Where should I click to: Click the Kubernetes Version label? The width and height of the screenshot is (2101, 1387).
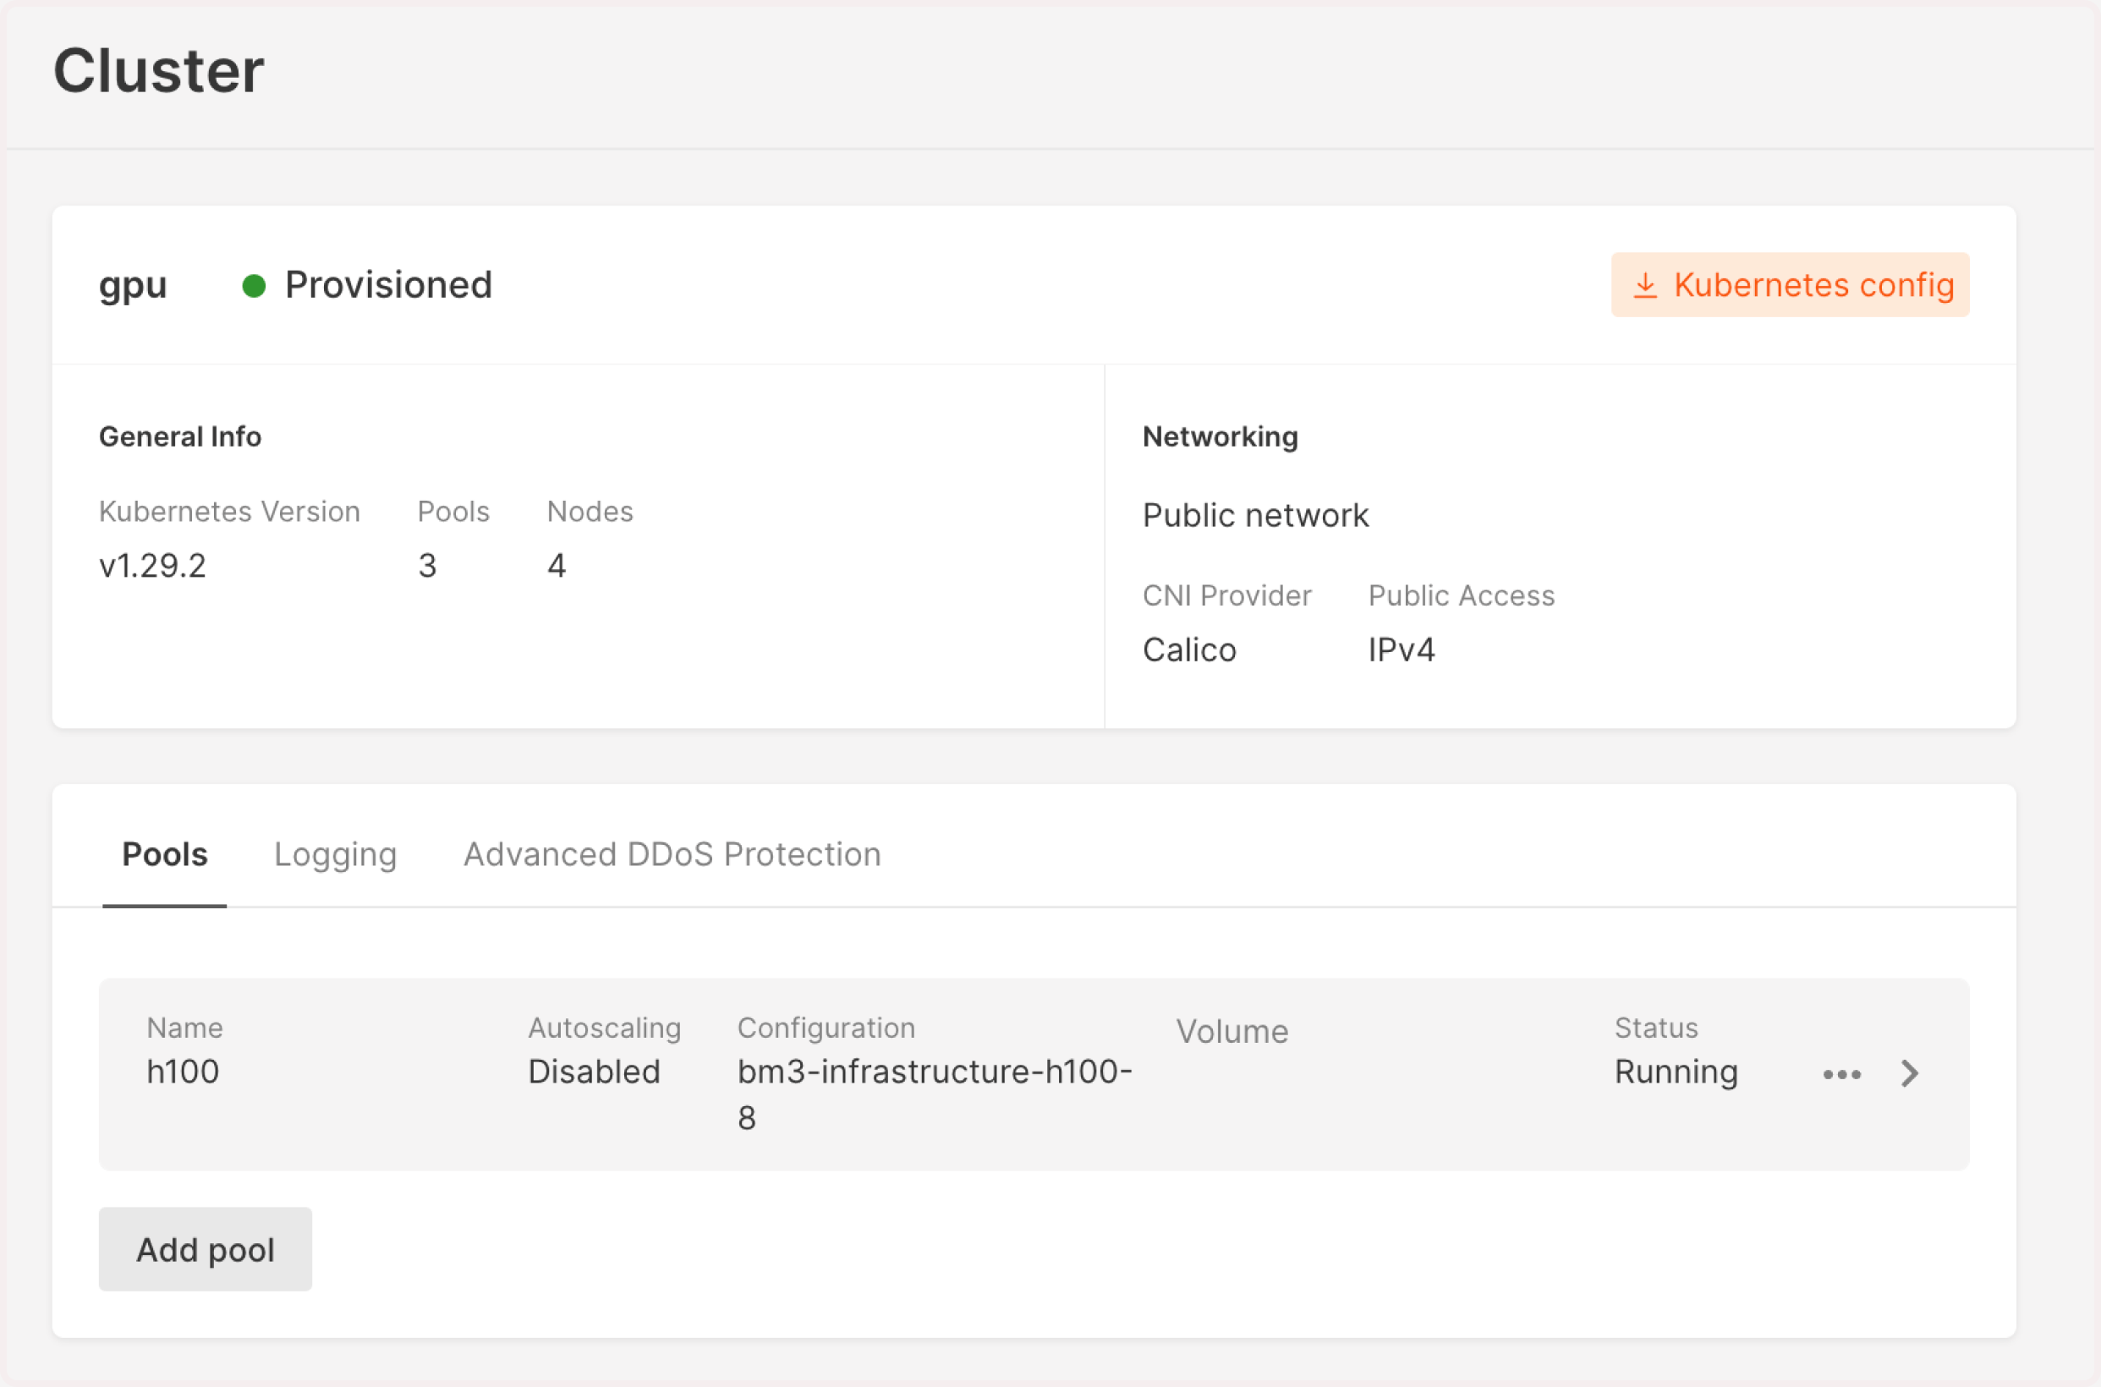pos(229,512)
